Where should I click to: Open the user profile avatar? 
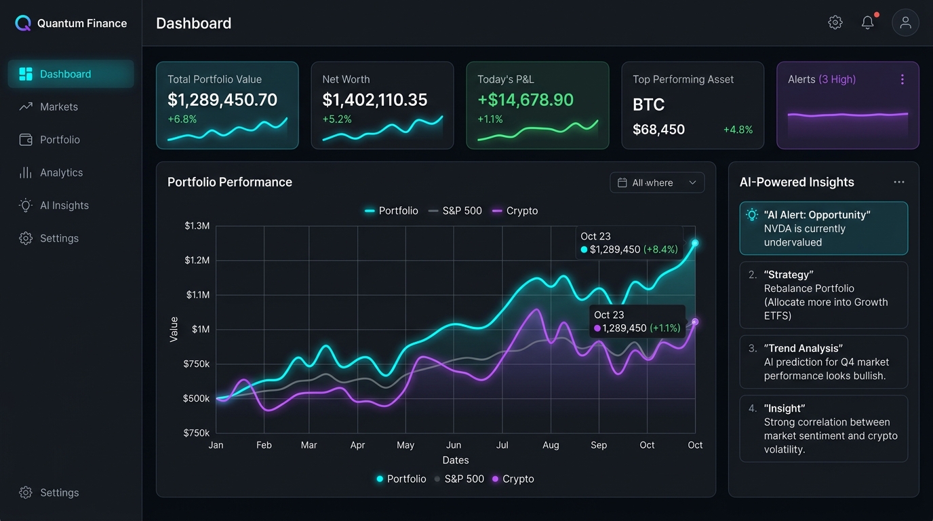(x=905, y=22)
